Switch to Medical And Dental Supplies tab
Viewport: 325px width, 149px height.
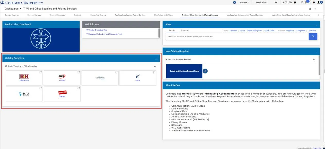point(291,15)
